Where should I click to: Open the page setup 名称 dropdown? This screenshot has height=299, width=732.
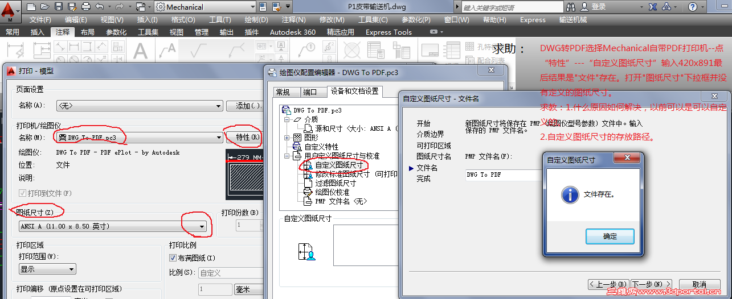point(138,106)
